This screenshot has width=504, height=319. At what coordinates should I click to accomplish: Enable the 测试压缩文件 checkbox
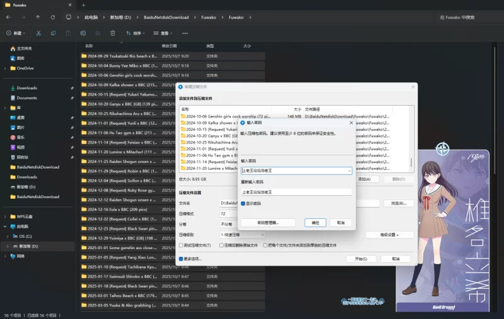tap(181, 245)
